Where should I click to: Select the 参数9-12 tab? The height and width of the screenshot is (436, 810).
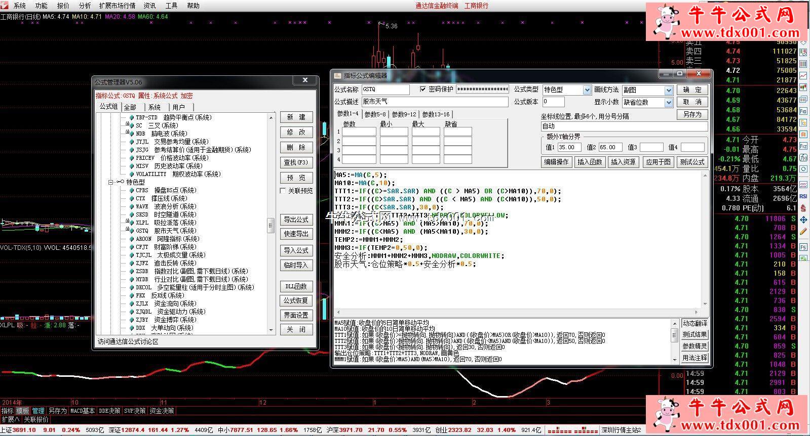[x=404, y=114]
